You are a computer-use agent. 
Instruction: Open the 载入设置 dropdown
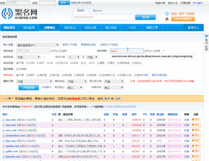click(x=38, y=45)
